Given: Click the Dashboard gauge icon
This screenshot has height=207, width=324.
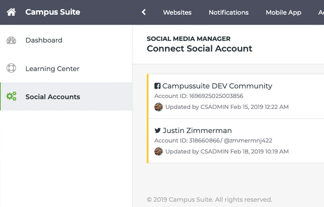Looking at the screenshot, I should (11, 40).
